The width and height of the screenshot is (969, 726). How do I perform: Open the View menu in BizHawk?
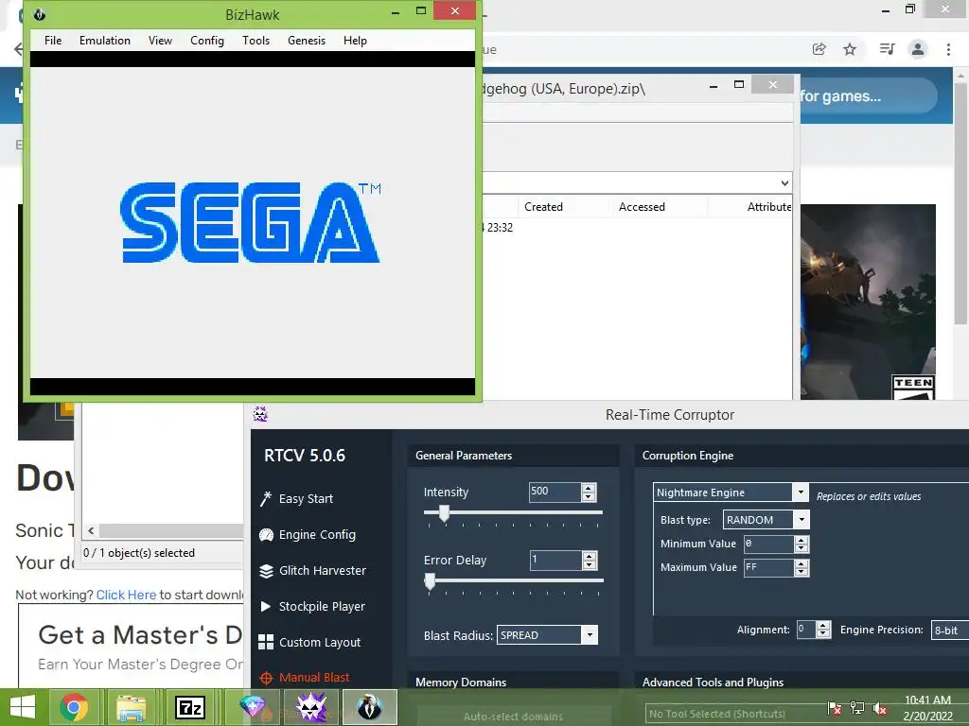point(160,41)
